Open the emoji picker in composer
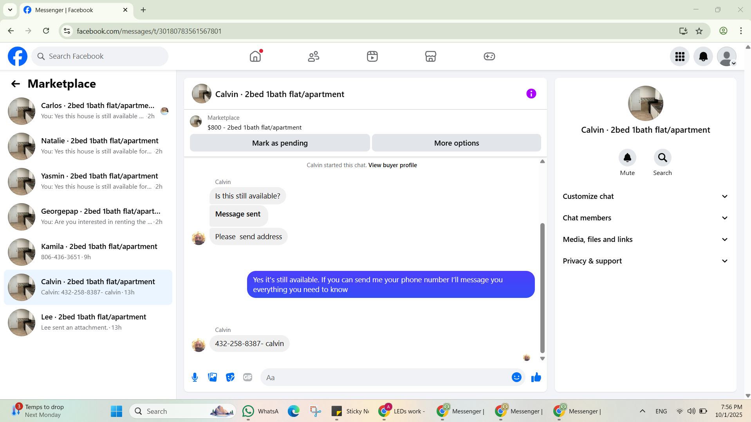The height and width of the screenshot is (422, 751). point(516,377)
